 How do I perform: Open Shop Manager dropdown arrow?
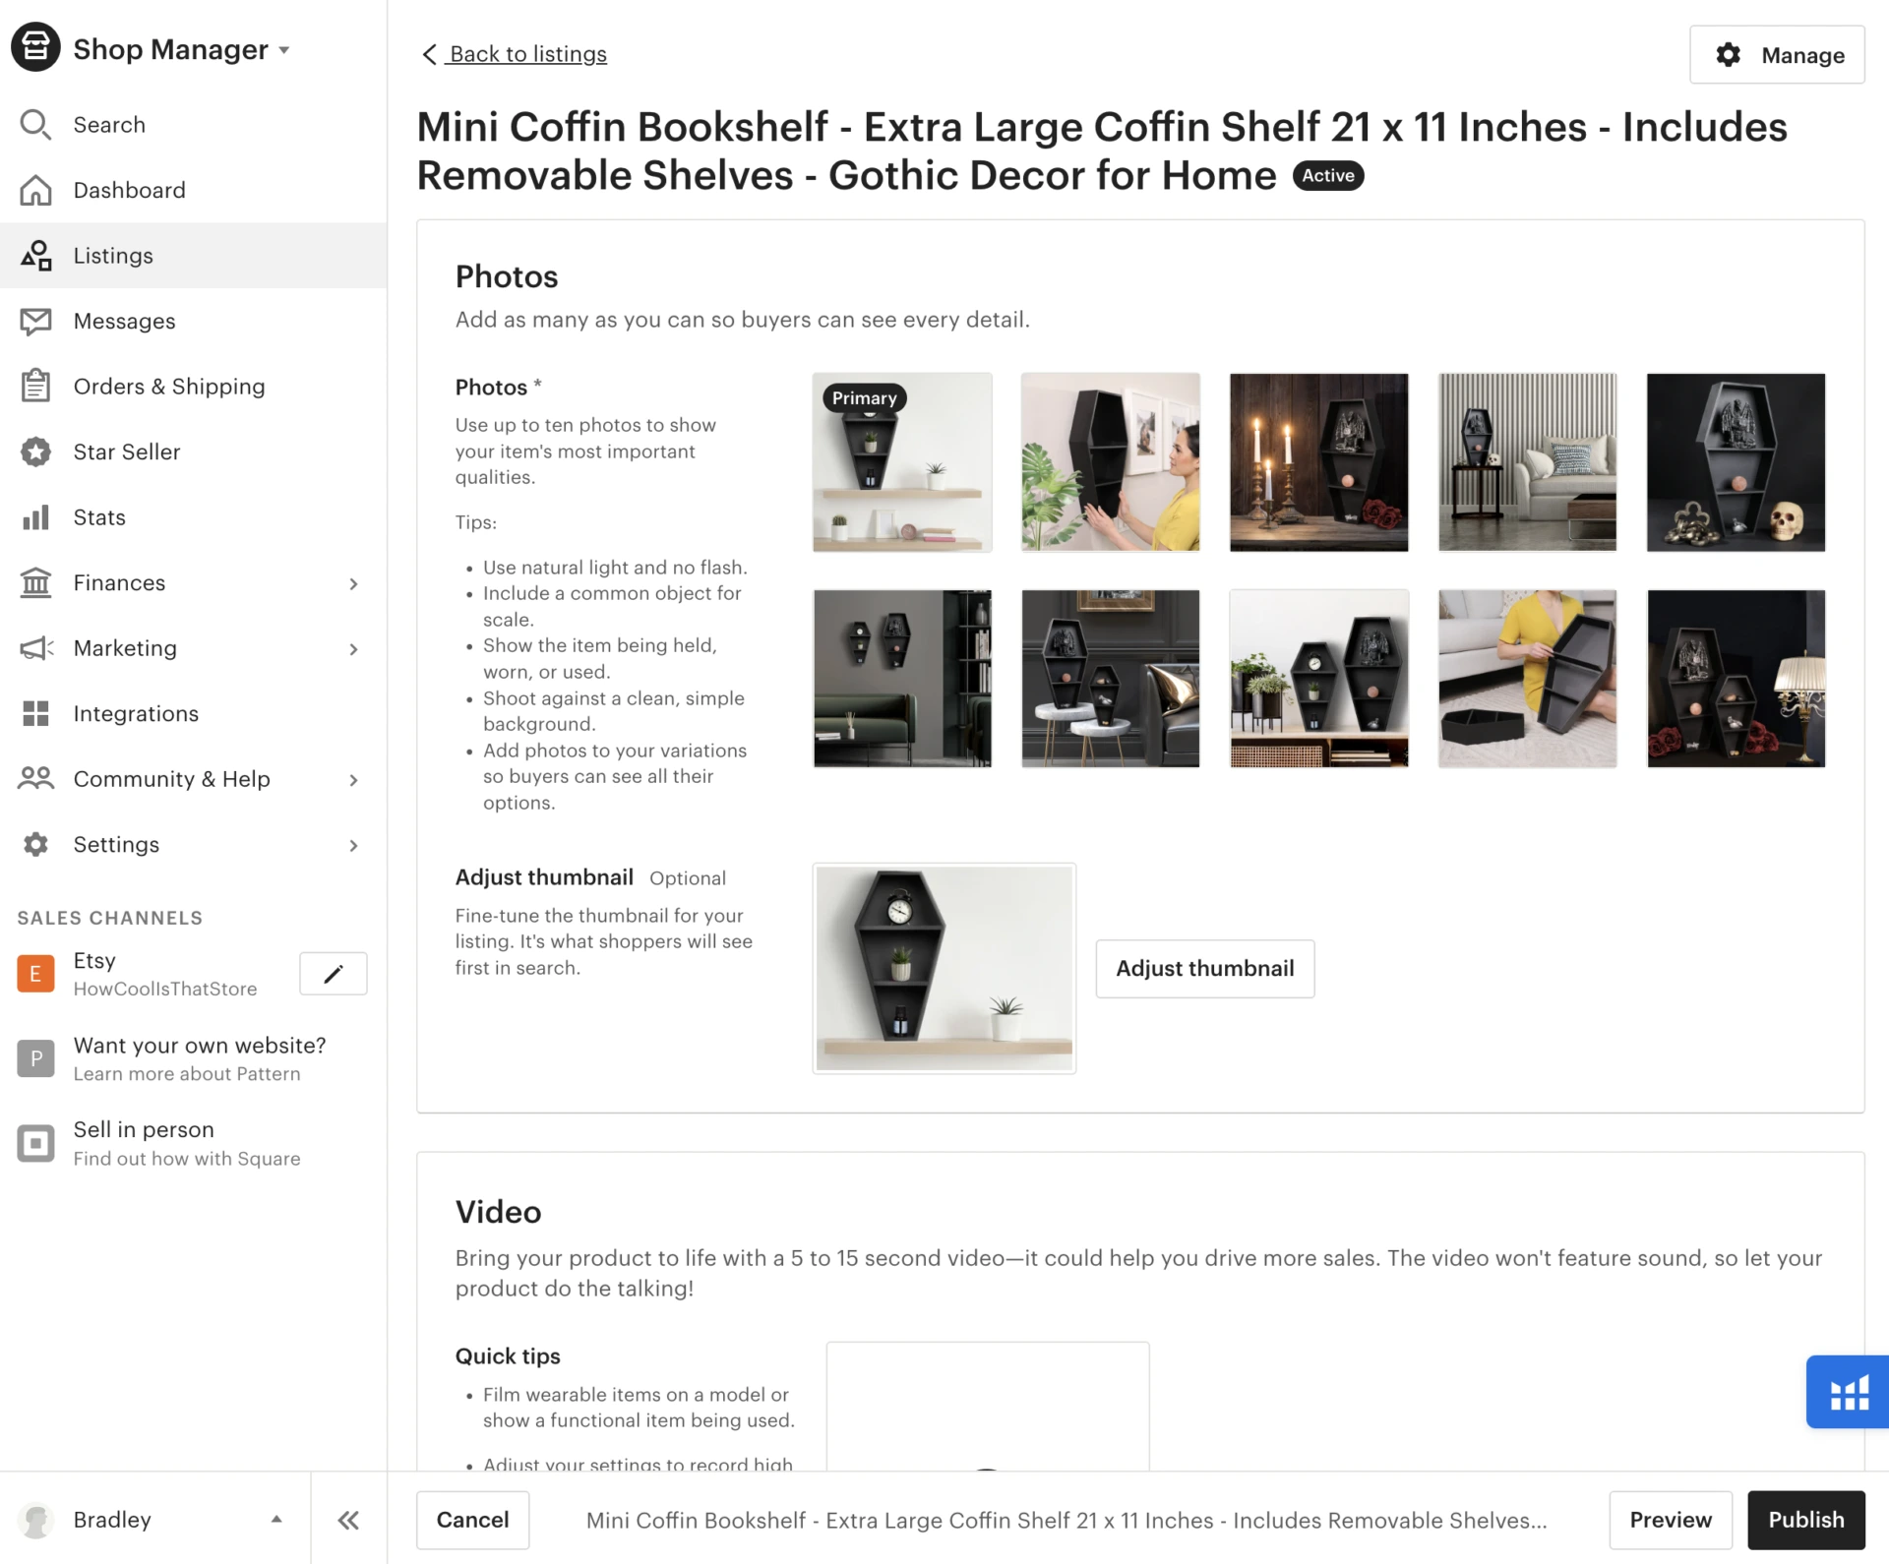[x=284, y=49]
